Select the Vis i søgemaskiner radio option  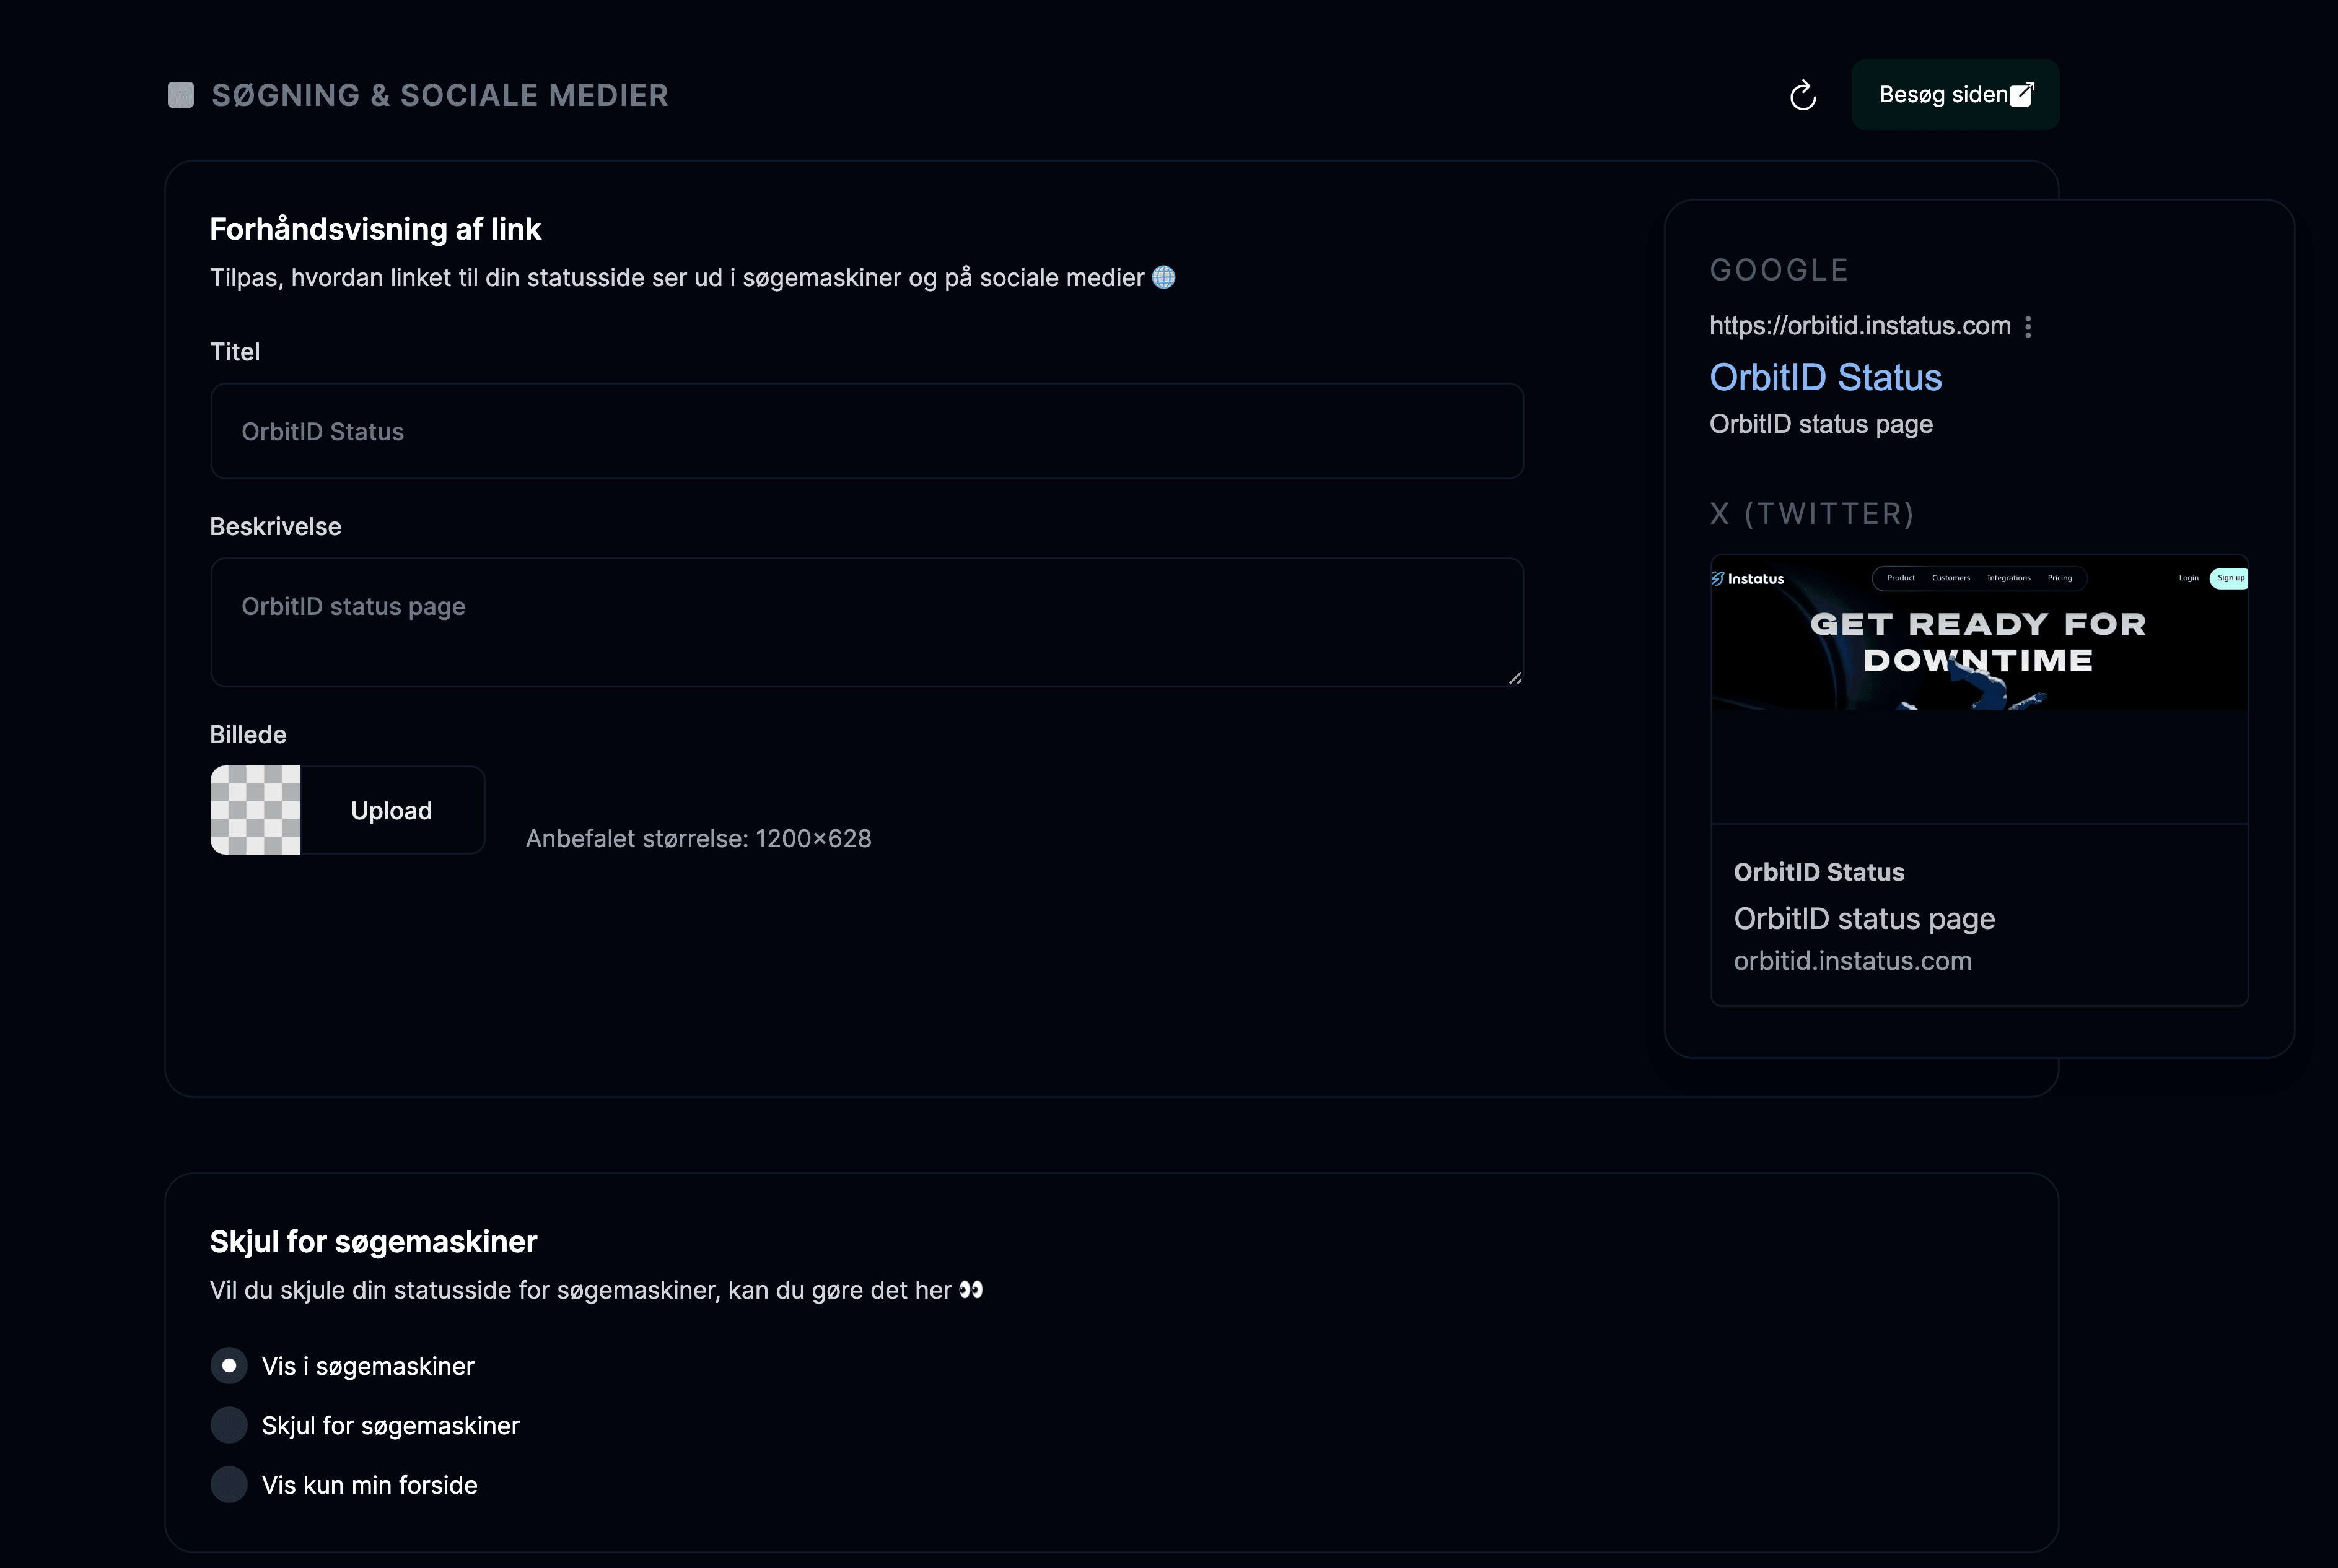(229, 1366)
